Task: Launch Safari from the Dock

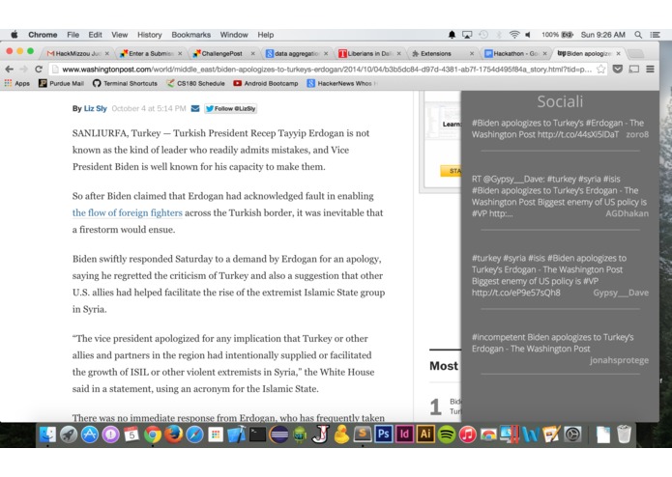Action: pos(194,435)
